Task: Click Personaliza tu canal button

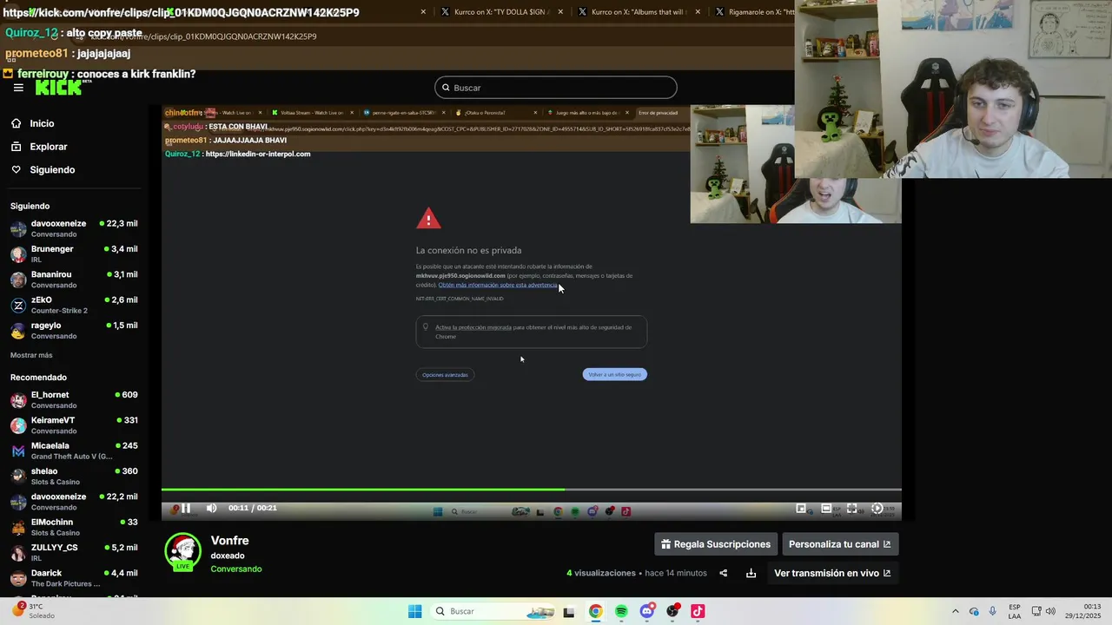Action: (840, 544)
